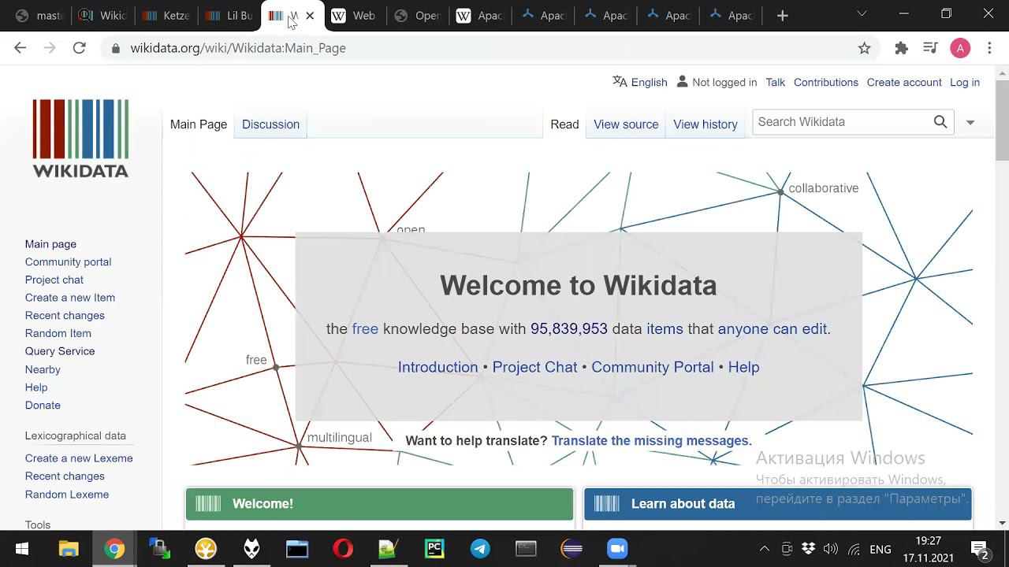Open the media control playlist icon
The height and width of the screenshot is (567, 1009).
click(930, 48)
